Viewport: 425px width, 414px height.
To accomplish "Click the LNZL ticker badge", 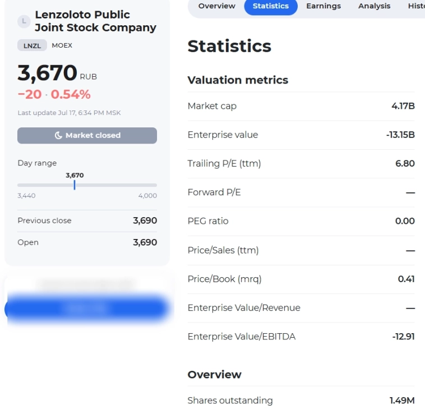I will point(32,45).
